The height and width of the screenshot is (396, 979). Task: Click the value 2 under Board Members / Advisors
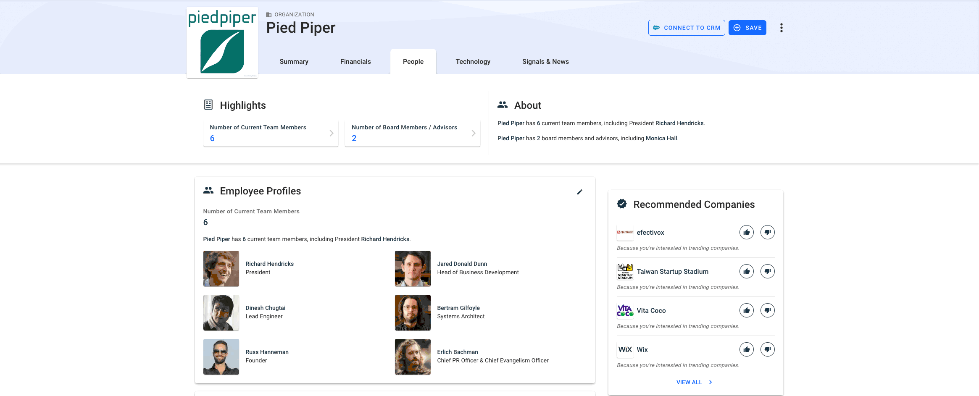[354, 138]
